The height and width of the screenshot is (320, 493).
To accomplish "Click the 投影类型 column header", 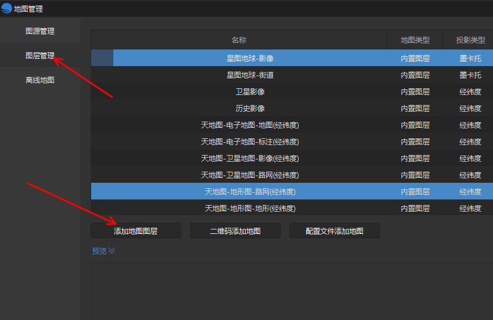I will pos(470,40).
